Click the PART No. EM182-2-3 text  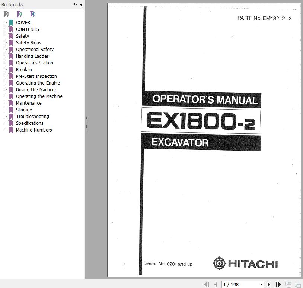click(264, 18)
